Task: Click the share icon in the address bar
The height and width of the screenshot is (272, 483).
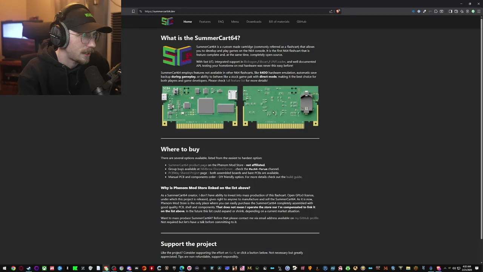Action: coord(331,11)
